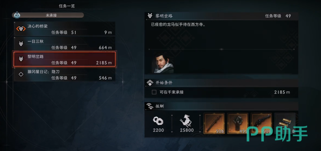Choose the highlighted 黎明岔路 quest

pos(65,59)
